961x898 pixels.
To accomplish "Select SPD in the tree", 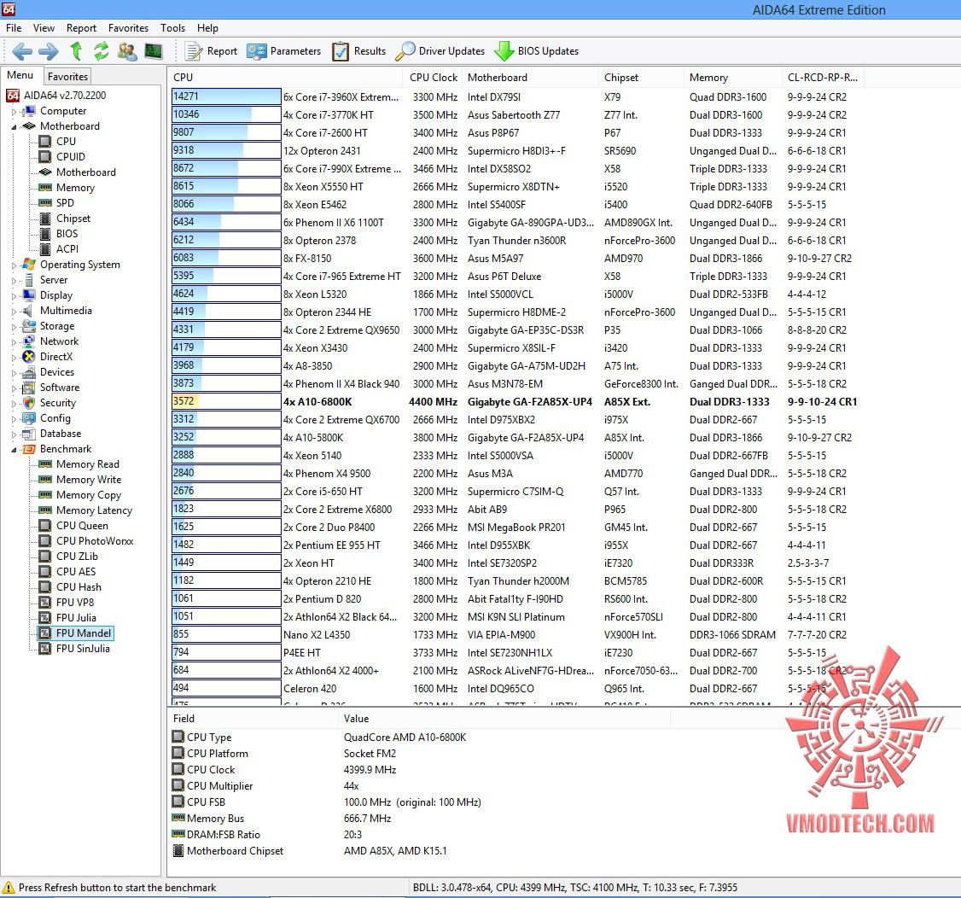I will click(65, 203).
